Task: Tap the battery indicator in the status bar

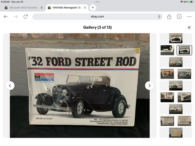Action: (191, 2)
